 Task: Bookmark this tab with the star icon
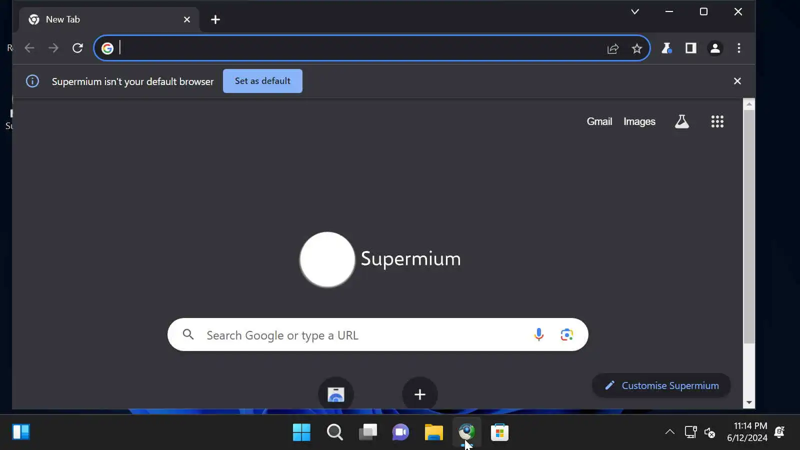click(x=636, y=48)
